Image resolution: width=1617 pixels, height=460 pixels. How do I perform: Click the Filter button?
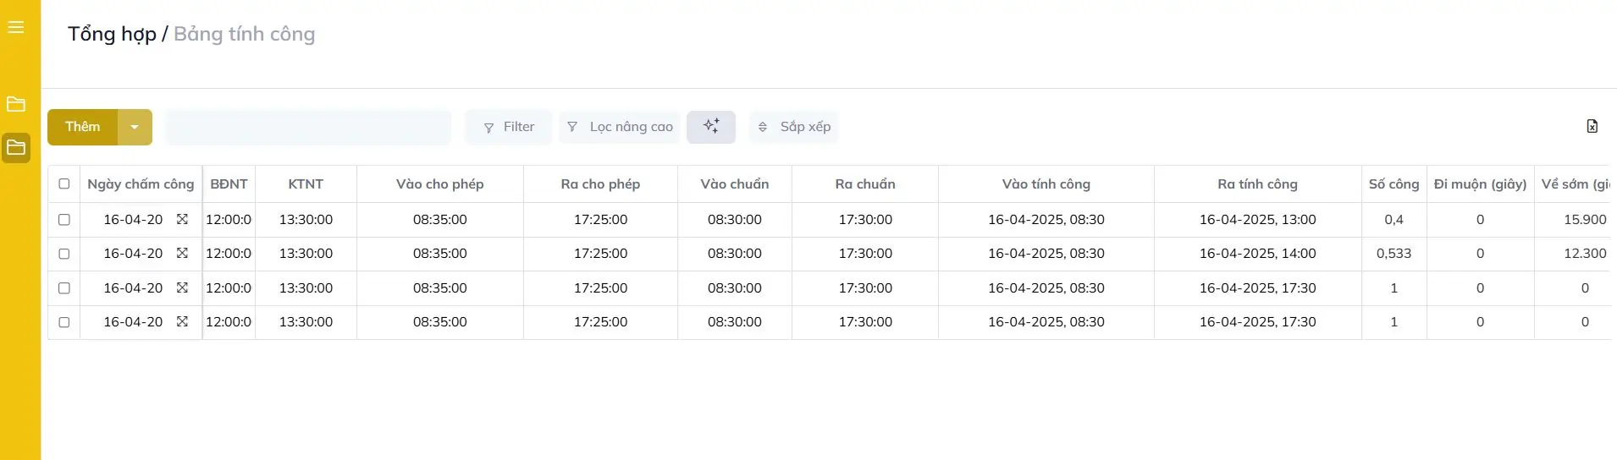[x=509, y=127]
